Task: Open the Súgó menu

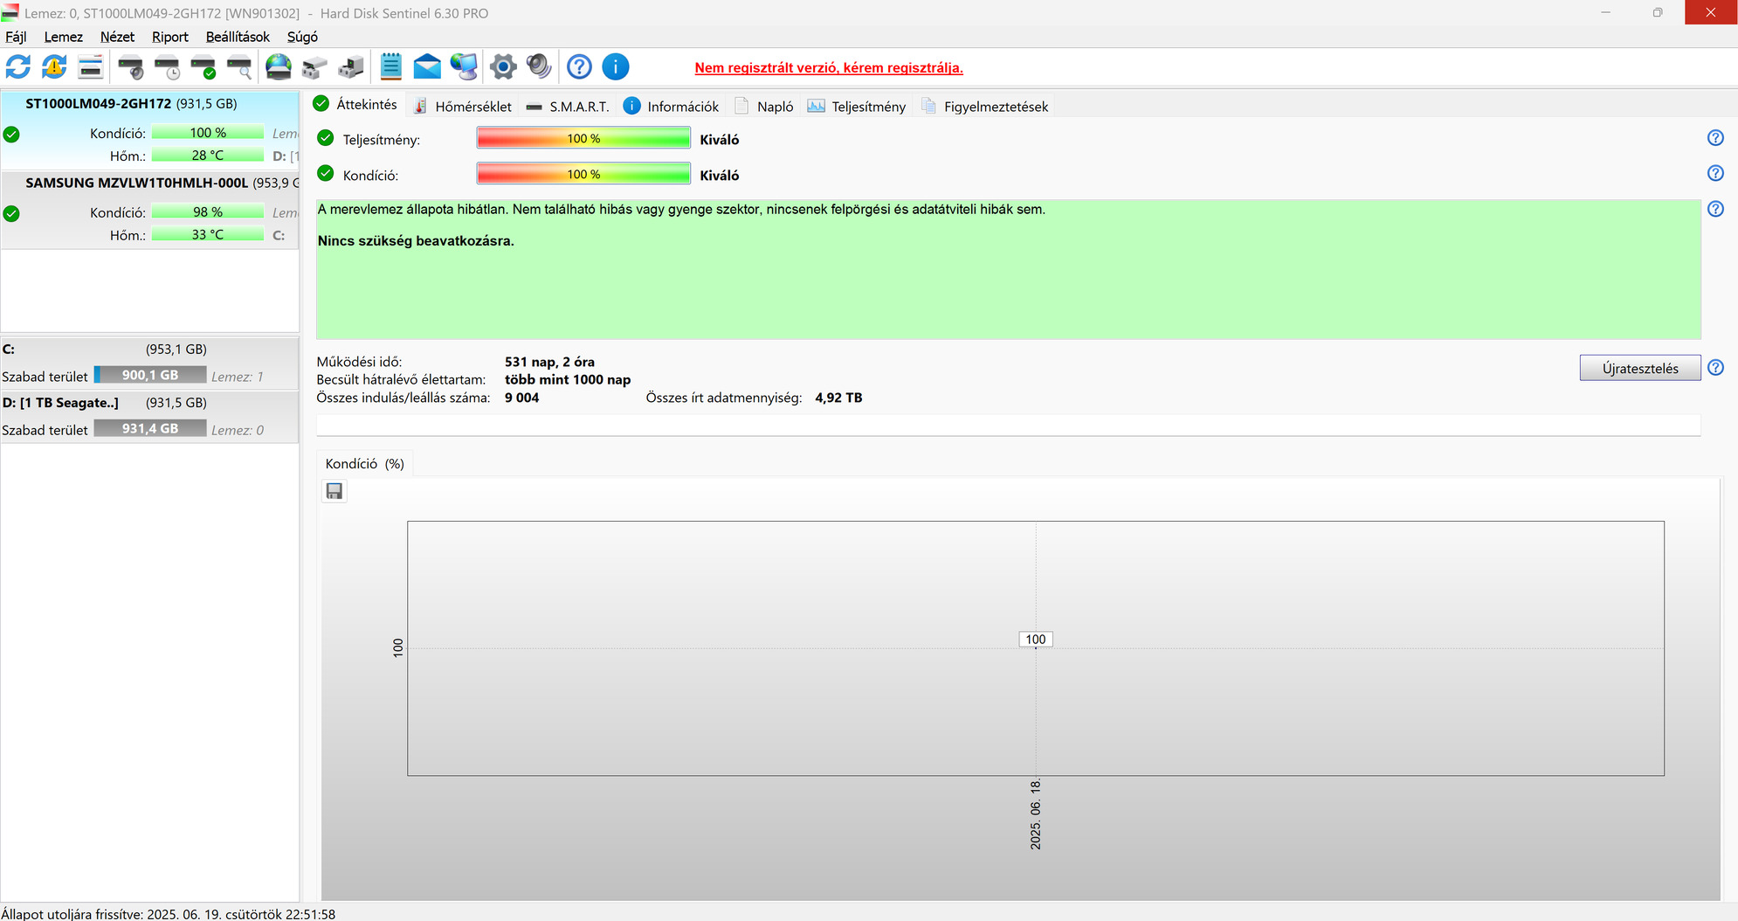Action: [302, 37]
